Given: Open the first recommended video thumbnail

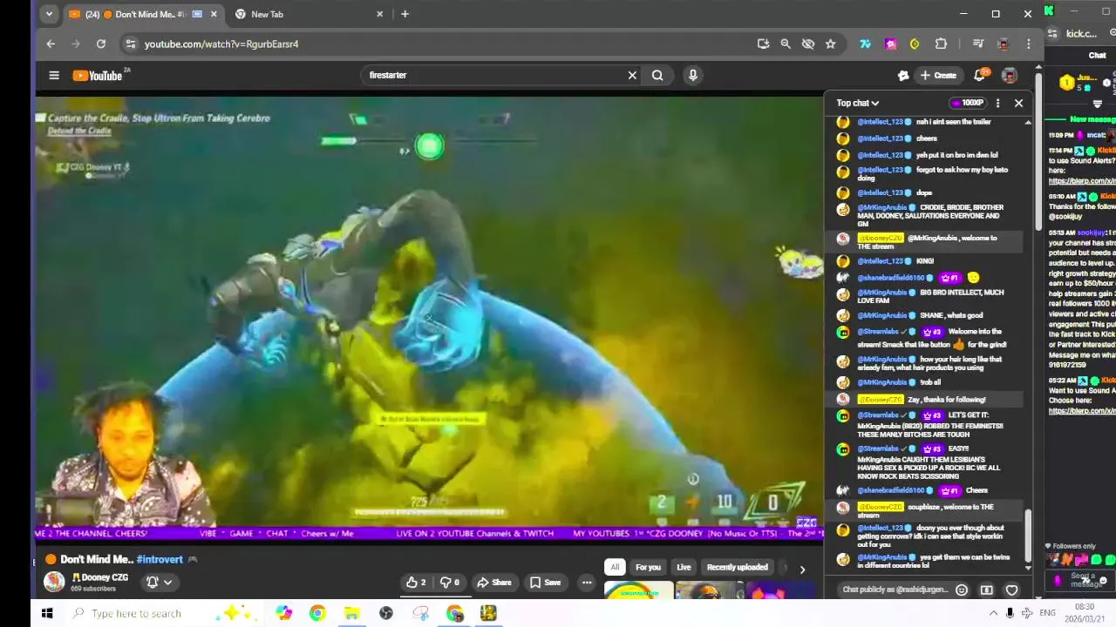Looking at the screenshot, I should (x=638, y=592).
